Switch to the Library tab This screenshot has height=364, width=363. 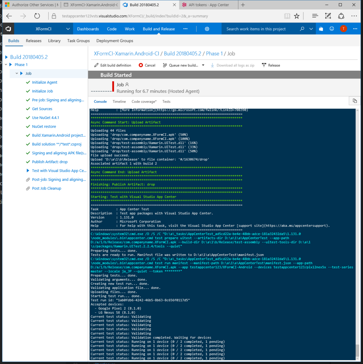[54, 41]
